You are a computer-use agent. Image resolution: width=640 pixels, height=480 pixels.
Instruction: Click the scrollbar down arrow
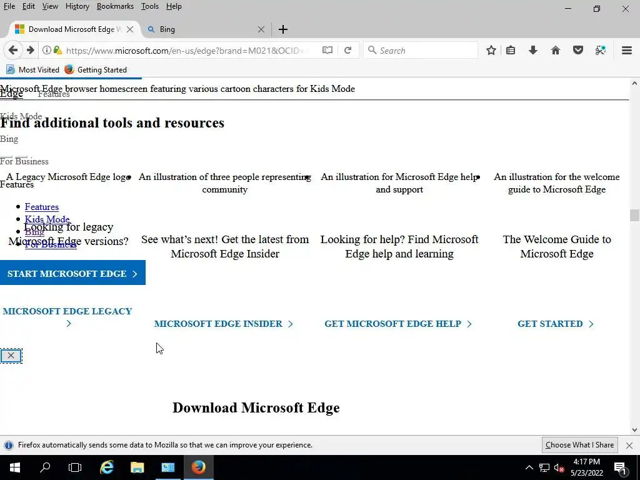(634, 429)
